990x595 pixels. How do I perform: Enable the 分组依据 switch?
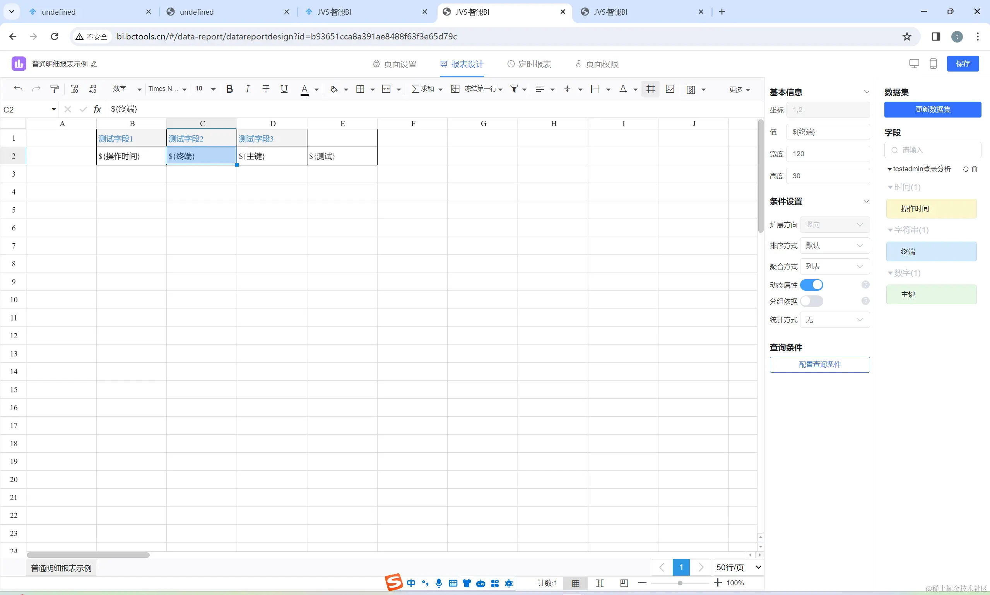[812, 301]
